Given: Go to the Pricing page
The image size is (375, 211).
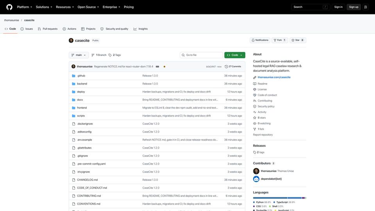Looking at the screenshot, I should (129, 7).
